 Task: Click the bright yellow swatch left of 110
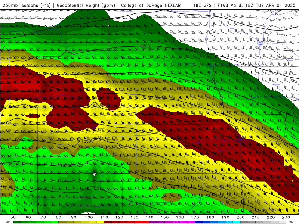(100, 222)
